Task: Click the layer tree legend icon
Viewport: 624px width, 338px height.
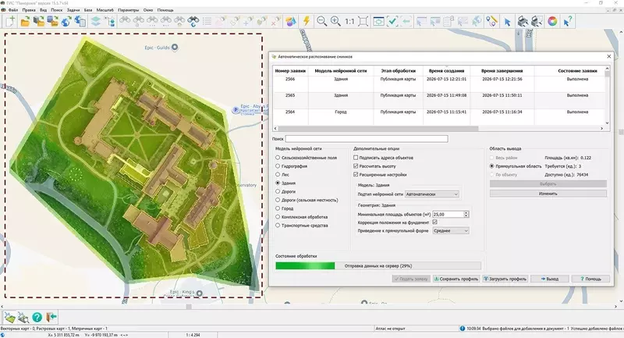Action: pyautogui.click(x=111, y=22)
